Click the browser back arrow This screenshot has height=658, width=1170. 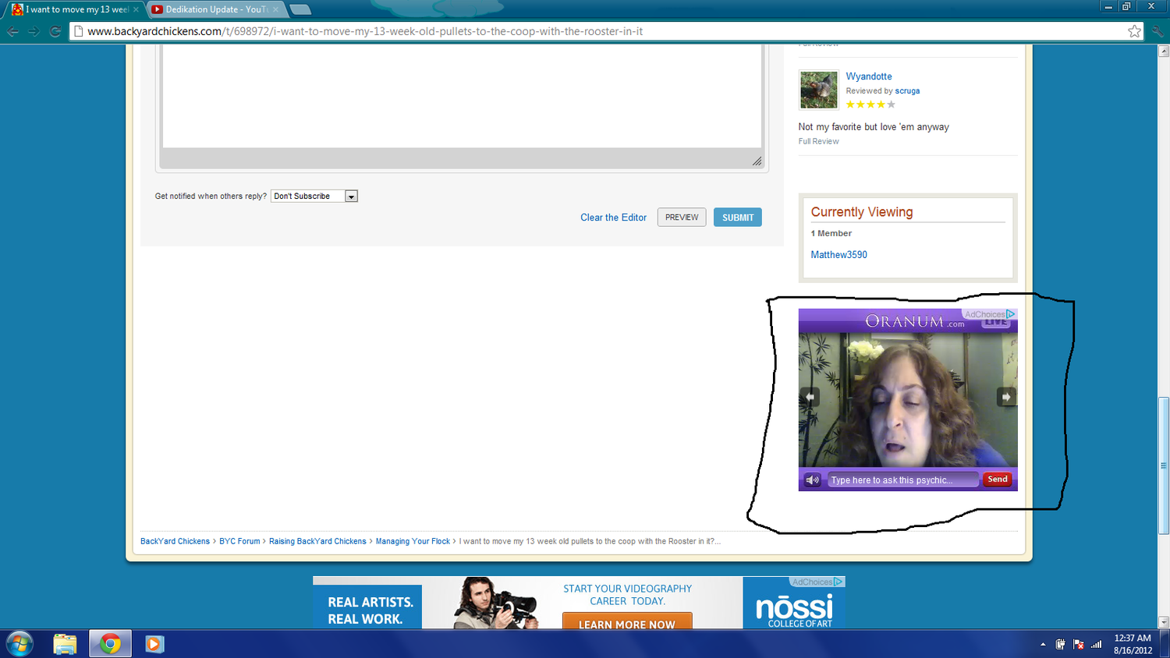12,31
